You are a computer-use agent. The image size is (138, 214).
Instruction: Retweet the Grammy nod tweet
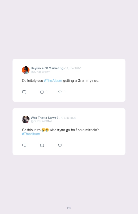pos(42,92)
